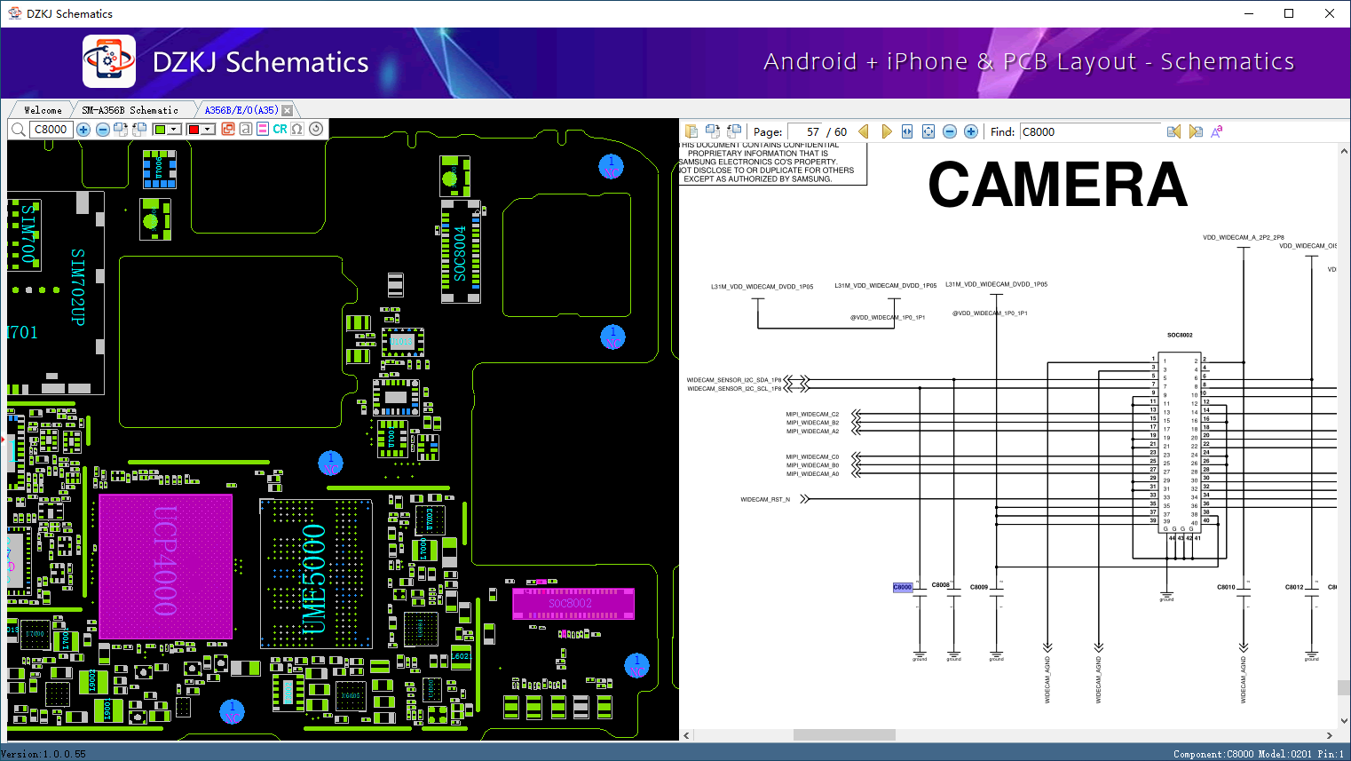1351x761 pixels.
Task: Fit whole schematic page in view
Action: click(928, 131)
